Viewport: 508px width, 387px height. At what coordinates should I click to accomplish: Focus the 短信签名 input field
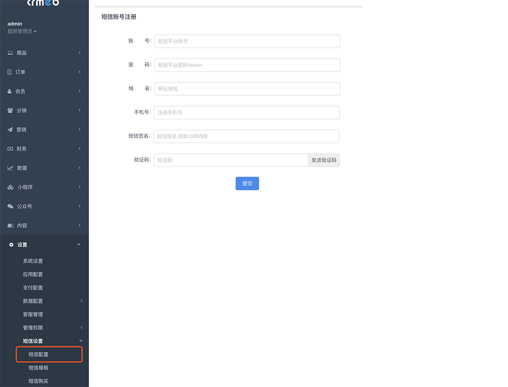click(246, 136)
